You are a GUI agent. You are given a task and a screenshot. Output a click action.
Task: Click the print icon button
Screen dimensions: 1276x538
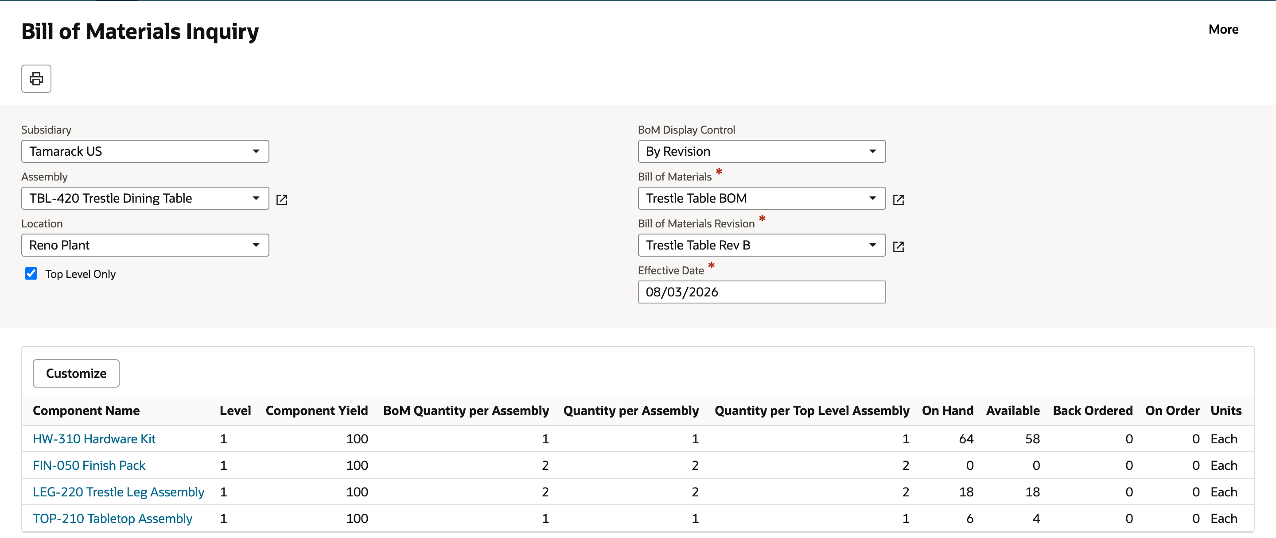pyautogui.click(x=36, y=79)
